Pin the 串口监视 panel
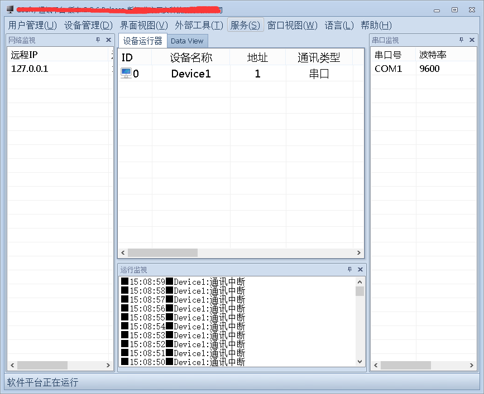This screenshot has width=484, height=394. click(462, 40)
